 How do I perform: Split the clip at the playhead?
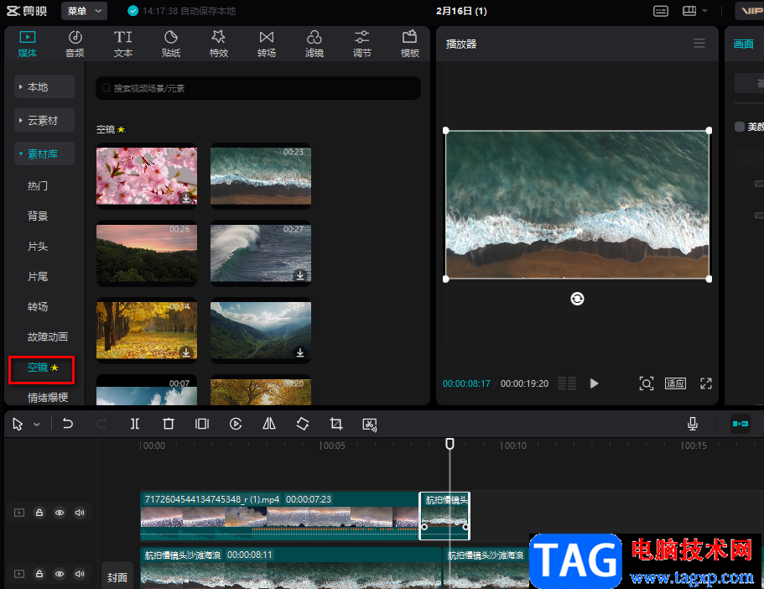[135, 424]
